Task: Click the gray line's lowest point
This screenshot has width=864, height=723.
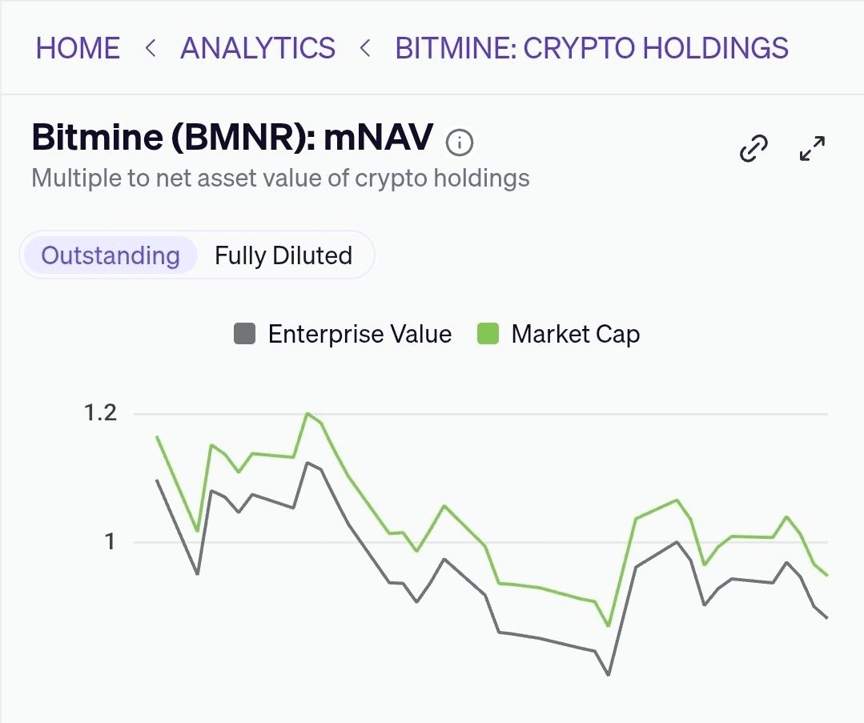Action: click(609, 675)
